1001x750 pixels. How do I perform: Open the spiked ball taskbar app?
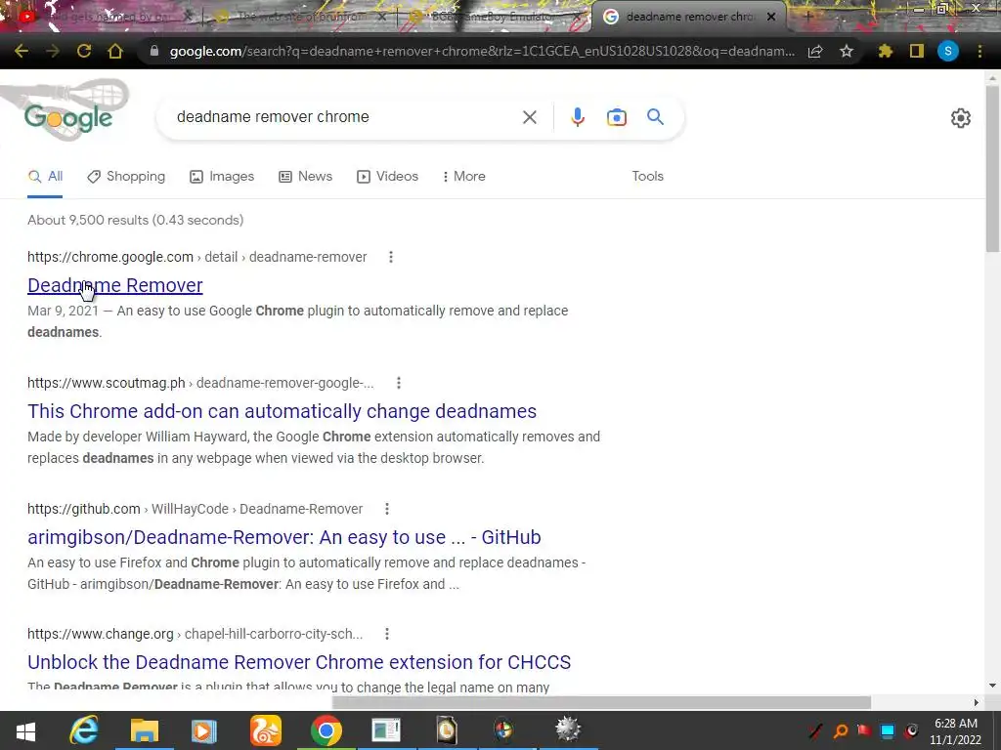click(x=567, y=730)
